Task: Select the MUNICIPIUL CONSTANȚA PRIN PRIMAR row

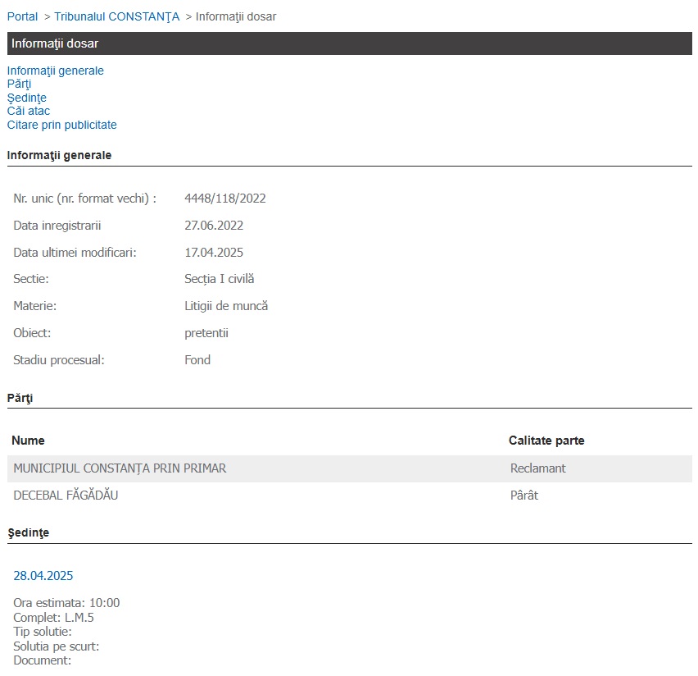Action: pos(120,468)
